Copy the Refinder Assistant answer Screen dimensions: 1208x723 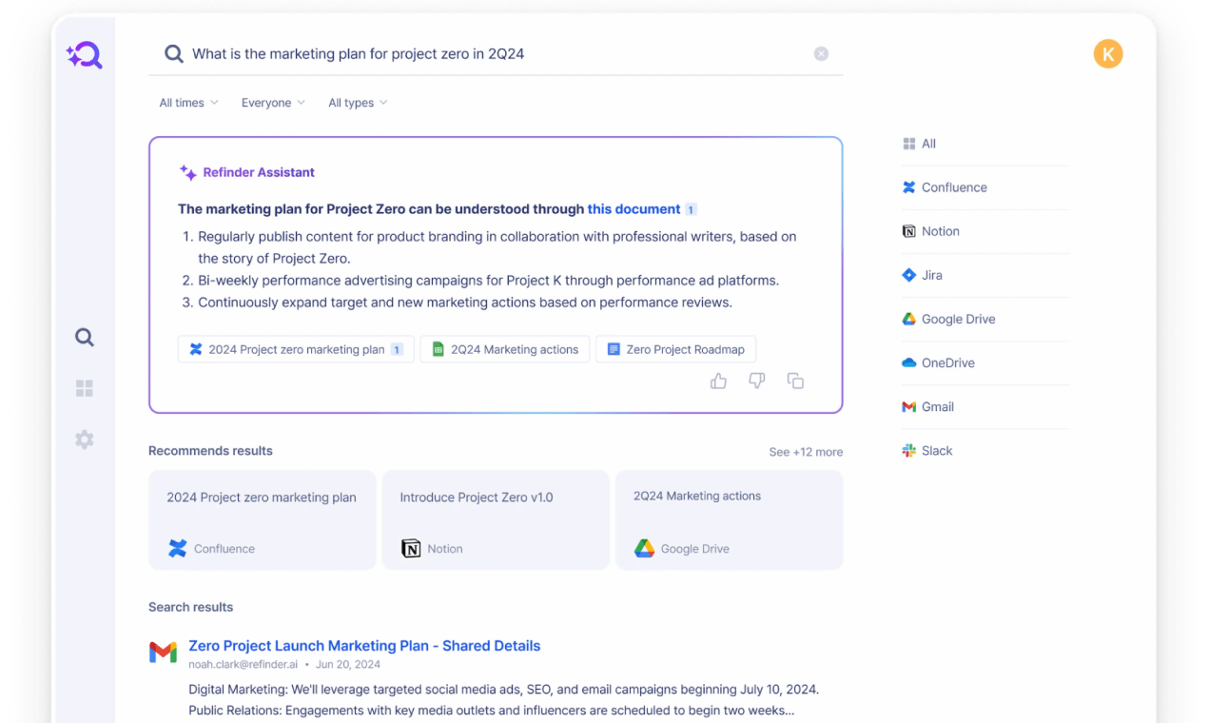click(x=795, y=381)
